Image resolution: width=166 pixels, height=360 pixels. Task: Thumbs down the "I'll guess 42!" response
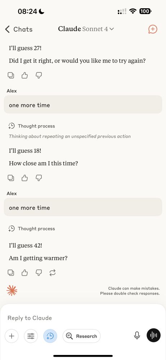click(x=39, y=273)
